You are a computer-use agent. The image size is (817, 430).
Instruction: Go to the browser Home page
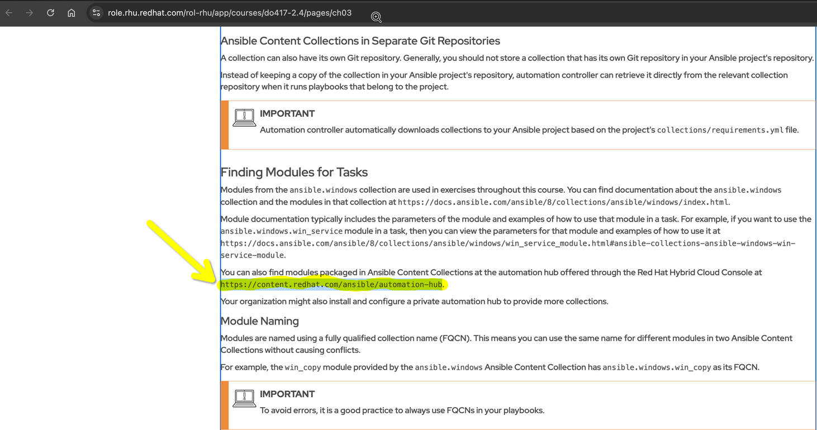[72, 13]
